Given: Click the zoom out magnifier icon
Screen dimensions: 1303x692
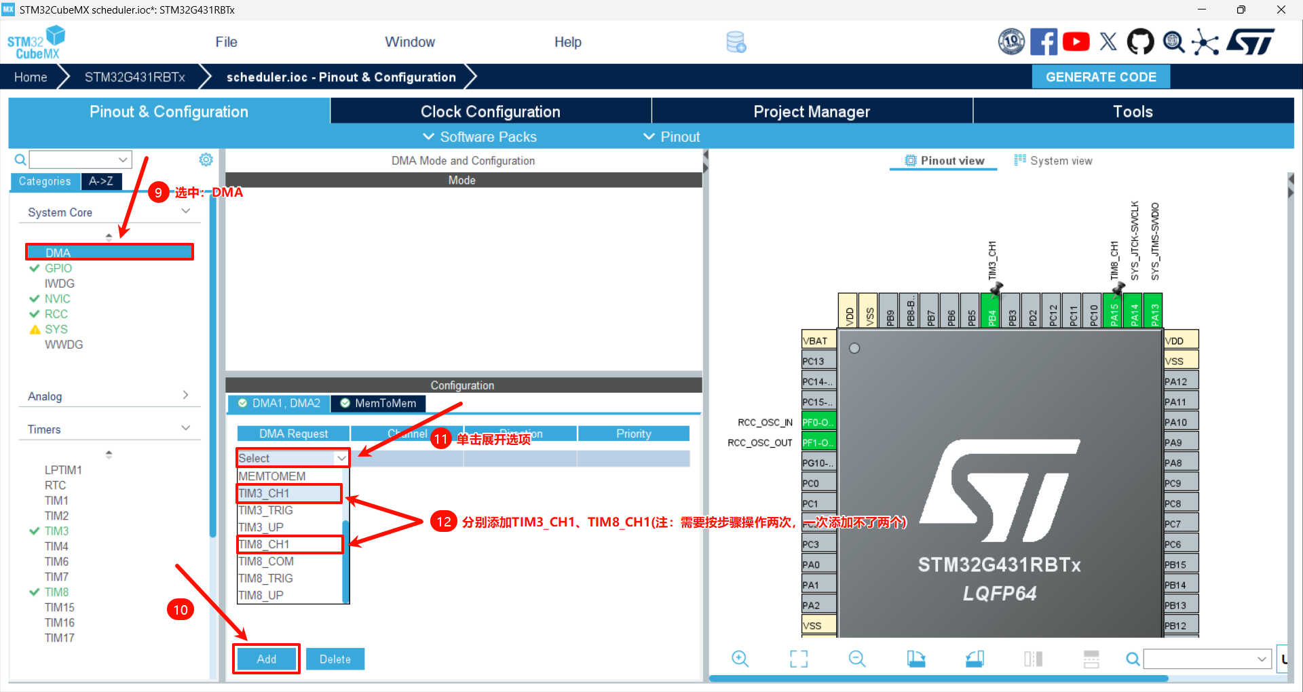Looking at the screenshot, I should [x=857, y=659].
